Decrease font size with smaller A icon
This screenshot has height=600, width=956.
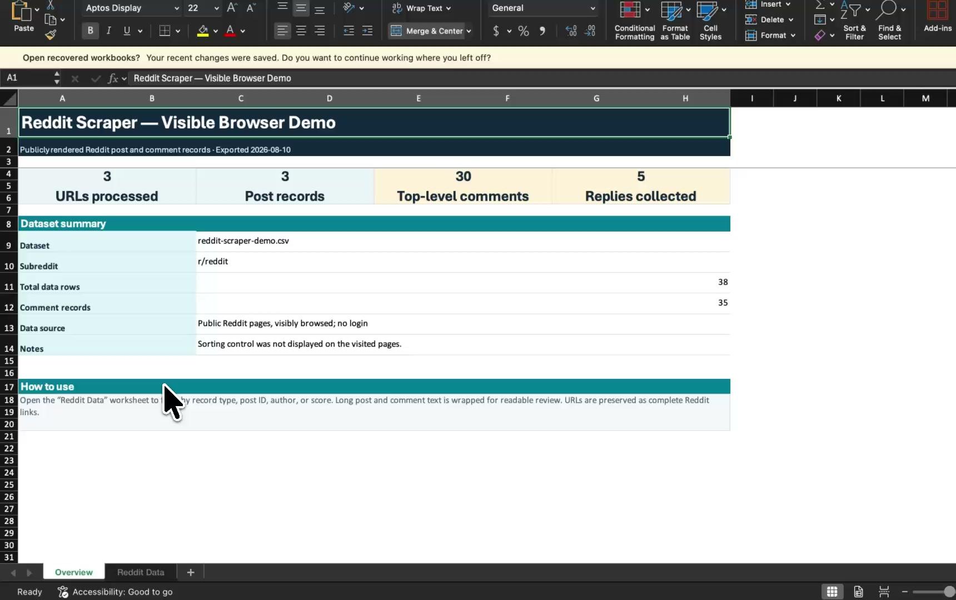click(251, 8)
